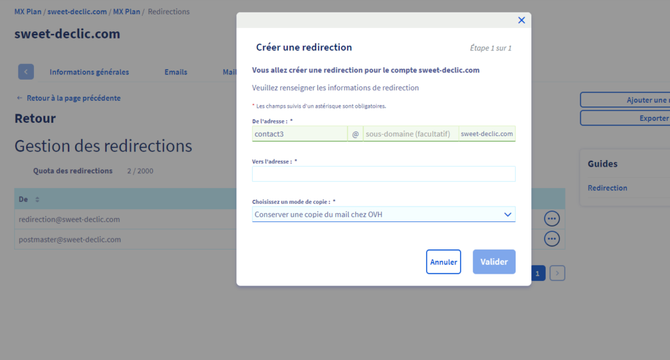This screenshot has width=670, height=360.
Task: Open sweet-declic.com breadcrumb link
Action: point(77,12)
